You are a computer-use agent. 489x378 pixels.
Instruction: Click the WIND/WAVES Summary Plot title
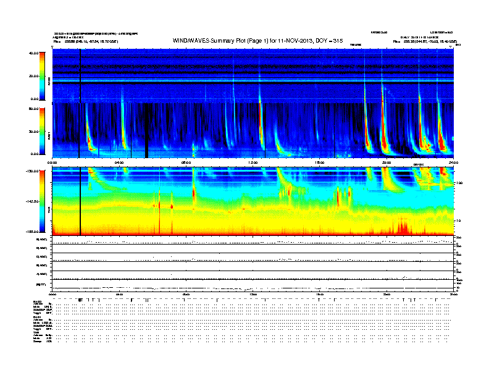pyautogui.click(x=257, y=41)
